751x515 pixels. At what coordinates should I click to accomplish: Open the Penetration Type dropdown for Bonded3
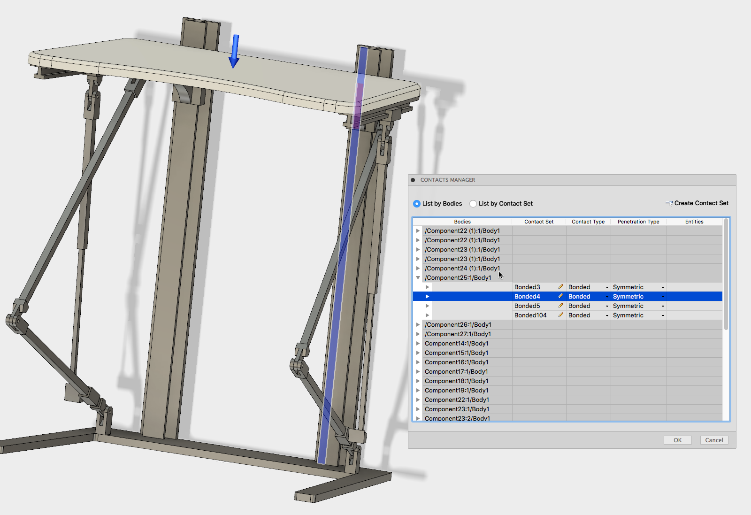point(662,287)
